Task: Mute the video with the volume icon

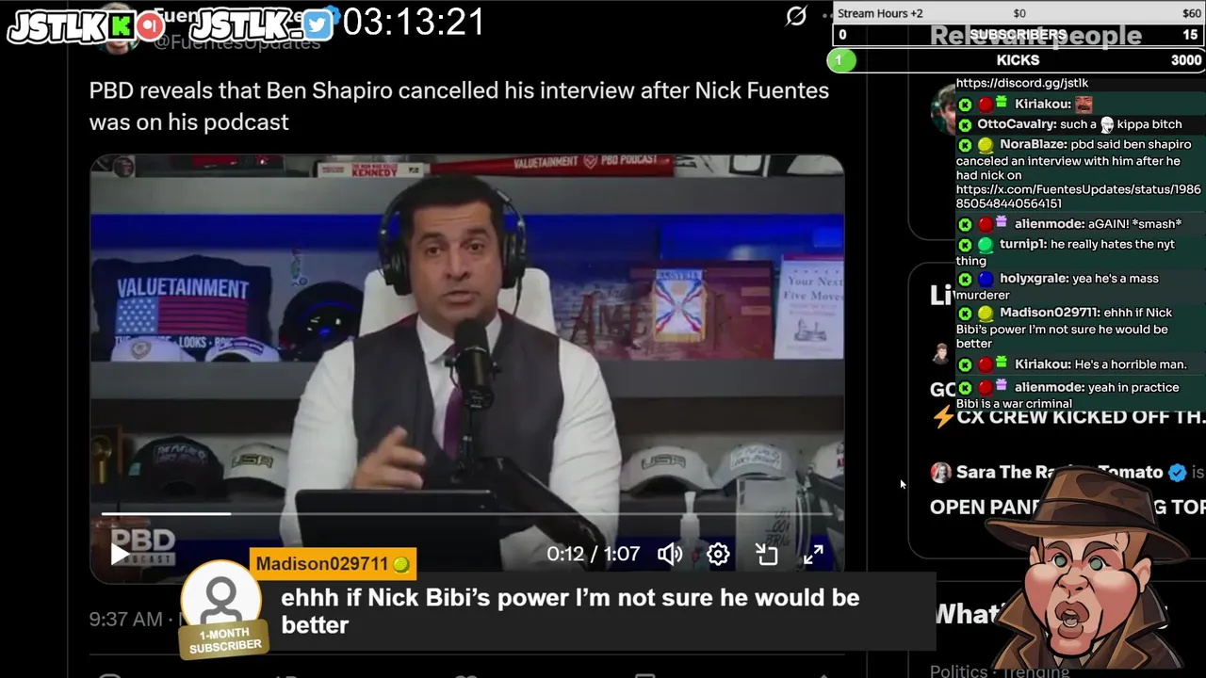Action: 670,554
